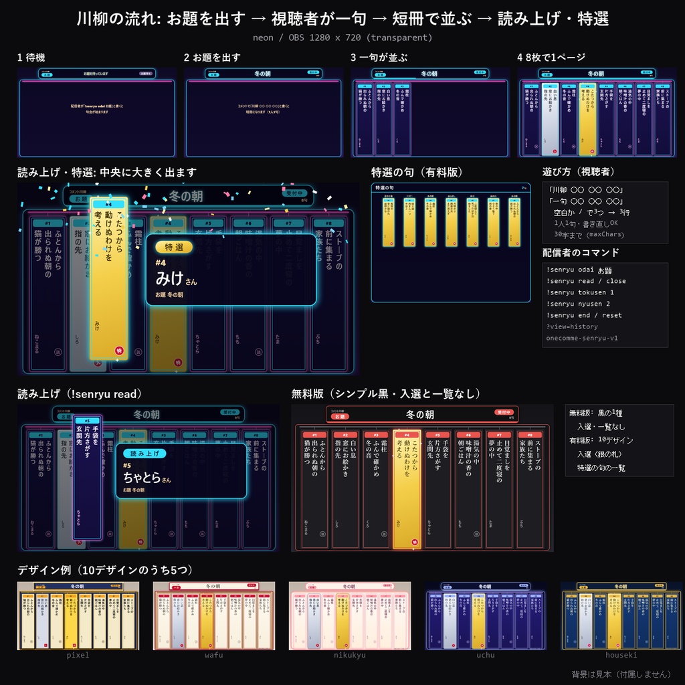The image size is (685, 685).
Task: Click the raised navy card #5 in 読み上げ preview
Action: point(88,477)
